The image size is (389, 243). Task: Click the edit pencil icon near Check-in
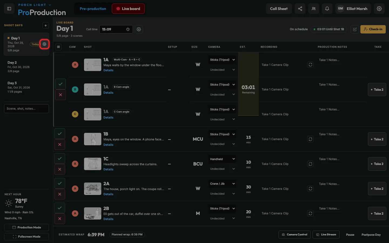click(355, 29)
